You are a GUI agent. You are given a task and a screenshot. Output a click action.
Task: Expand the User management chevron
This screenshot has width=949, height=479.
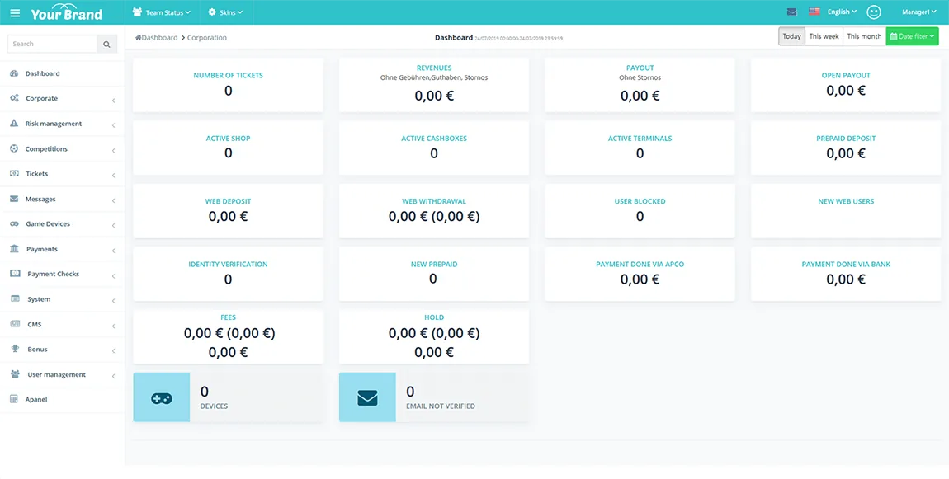tap(113, 376)
